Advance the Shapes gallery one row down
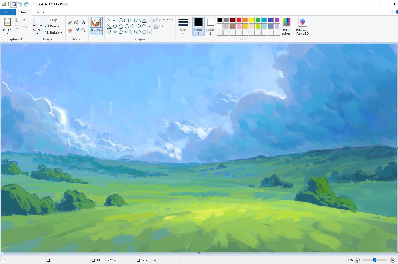Image resolution: width=398 pixels, height=264 pixels. click(149, 26)
